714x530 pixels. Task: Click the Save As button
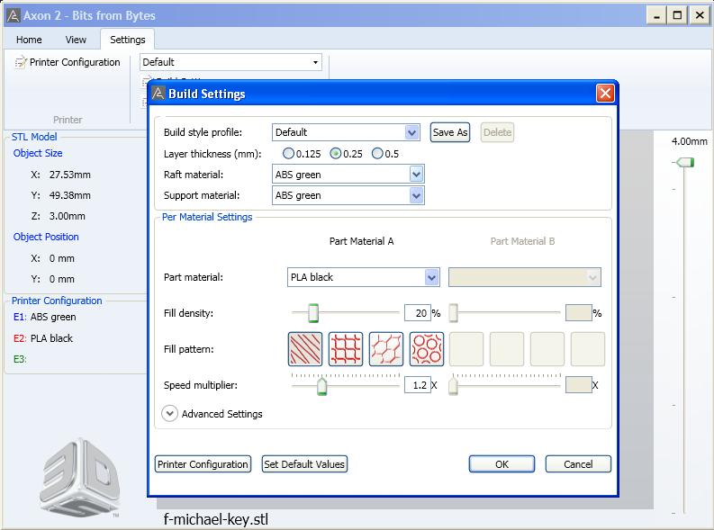coord(450,132)
